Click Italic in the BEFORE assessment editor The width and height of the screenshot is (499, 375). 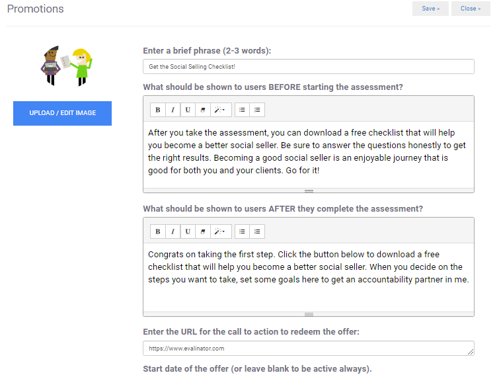(x=173, y=110)
